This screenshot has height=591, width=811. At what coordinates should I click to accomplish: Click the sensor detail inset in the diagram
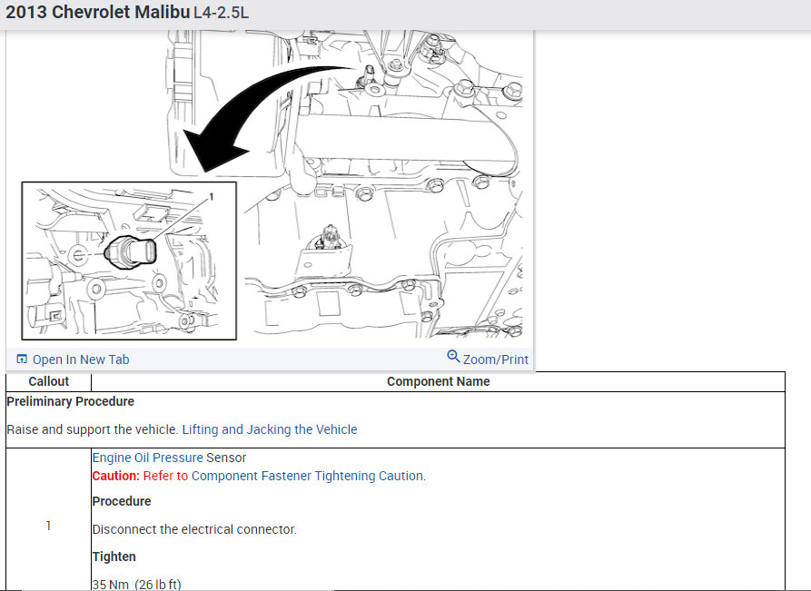click(129, 261)
